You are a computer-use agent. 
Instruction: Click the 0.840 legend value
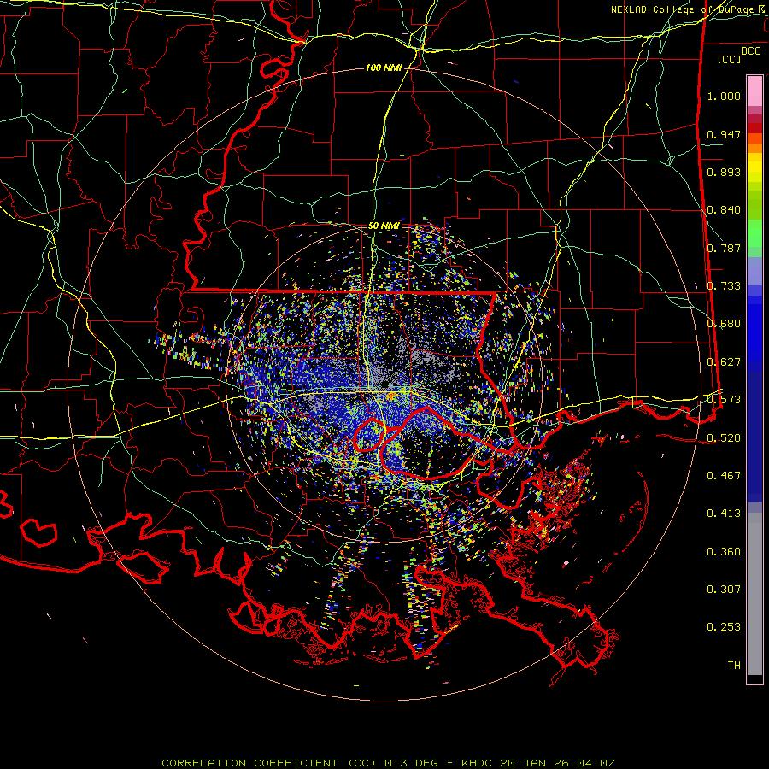(x=724, y=210)
